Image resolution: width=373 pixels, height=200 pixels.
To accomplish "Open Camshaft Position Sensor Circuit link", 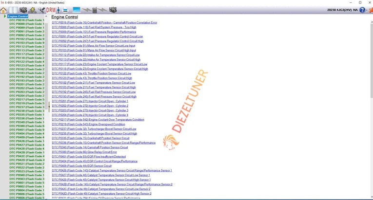I will (x=90, y=147).
